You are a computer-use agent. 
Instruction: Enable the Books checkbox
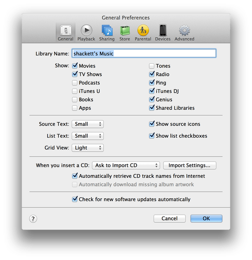(x=75, y=100)
